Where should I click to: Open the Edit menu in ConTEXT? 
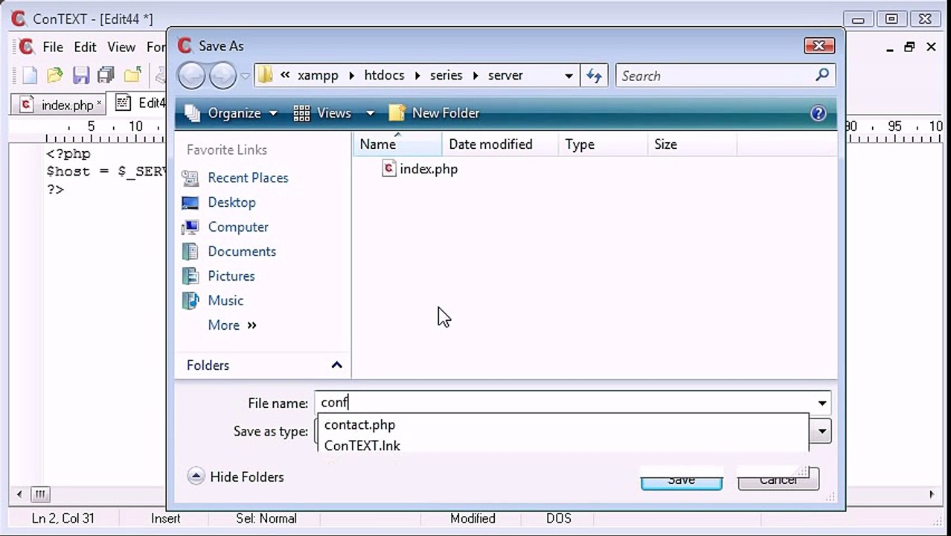click(x=85, y=47)
